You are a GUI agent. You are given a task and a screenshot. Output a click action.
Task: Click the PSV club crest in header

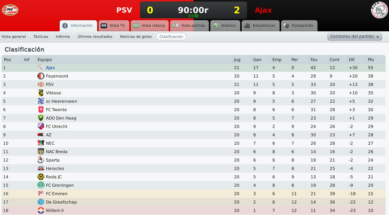10,10
